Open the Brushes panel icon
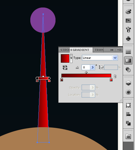135x150 pixels. point(128,29)
